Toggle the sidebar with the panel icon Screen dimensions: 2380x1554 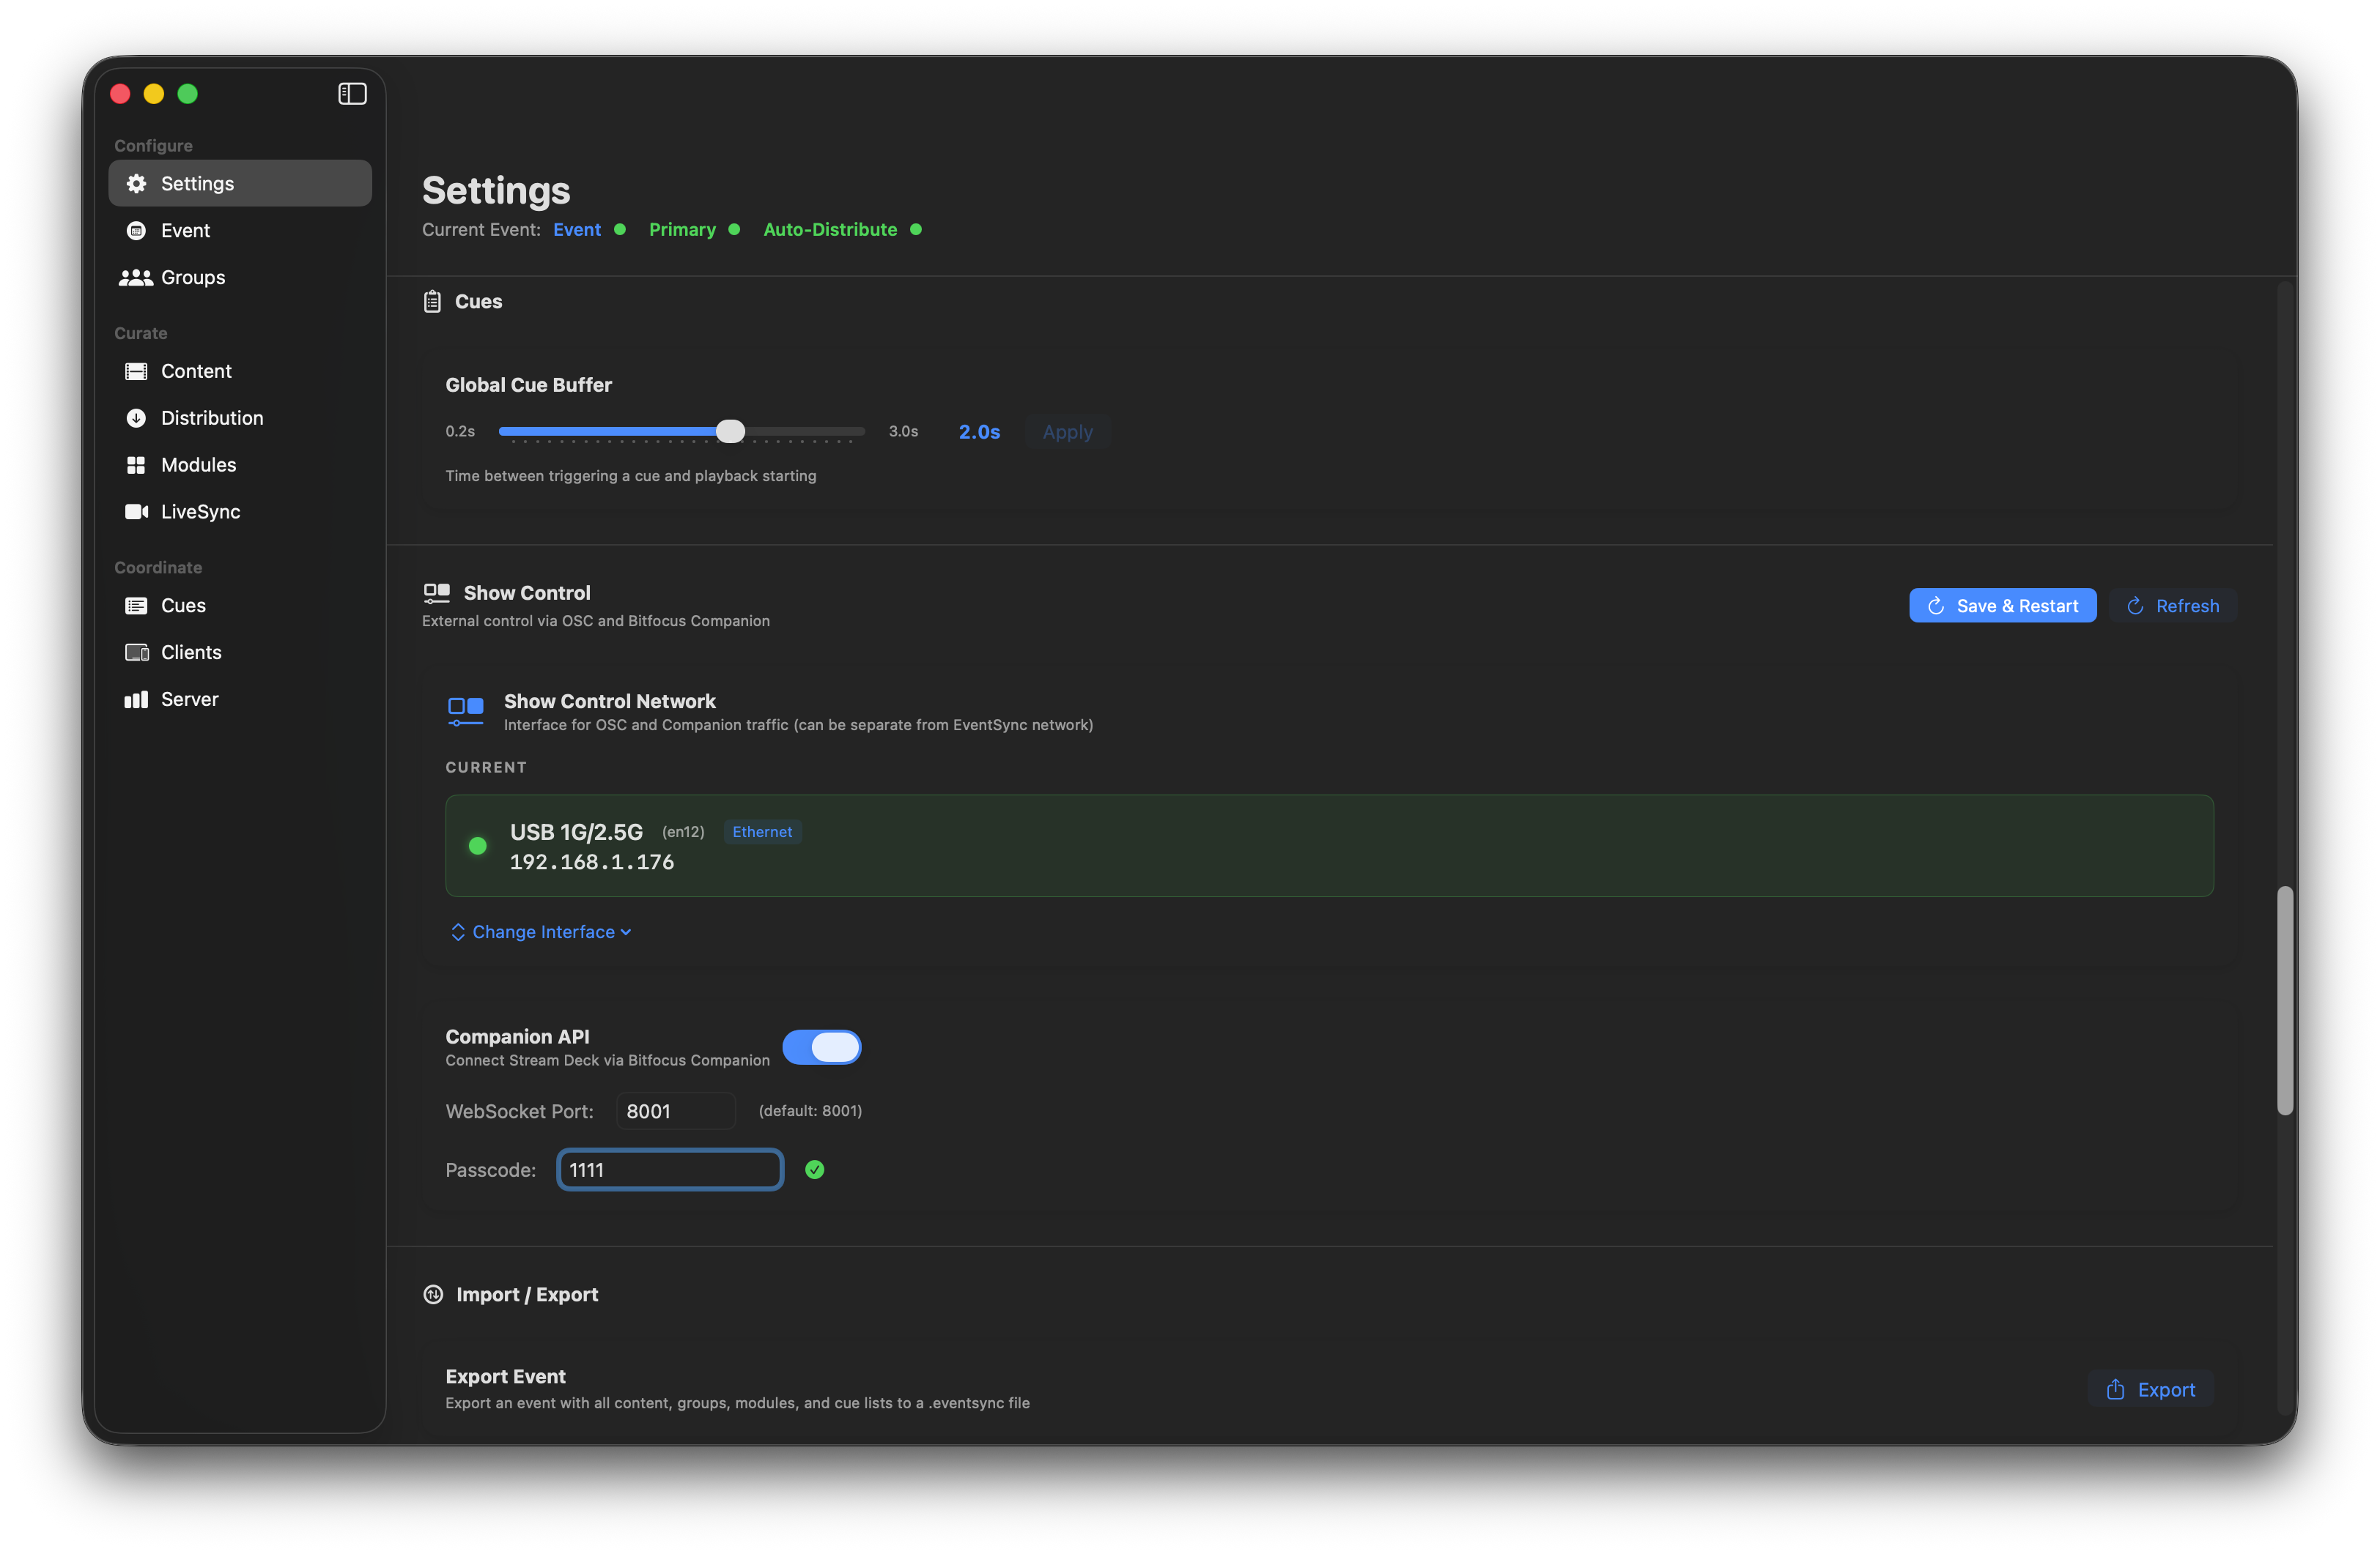[352, 94]
